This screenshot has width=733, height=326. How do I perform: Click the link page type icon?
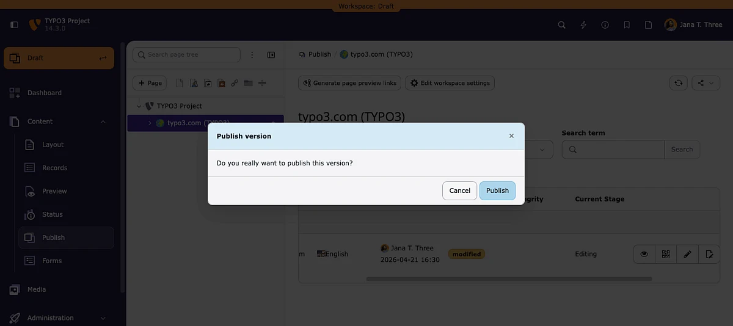[235, 83]
